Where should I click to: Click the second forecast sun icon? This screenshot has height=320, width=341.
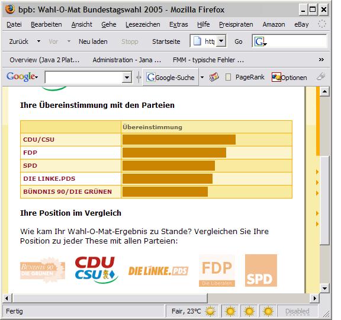[x=249, y=311]
